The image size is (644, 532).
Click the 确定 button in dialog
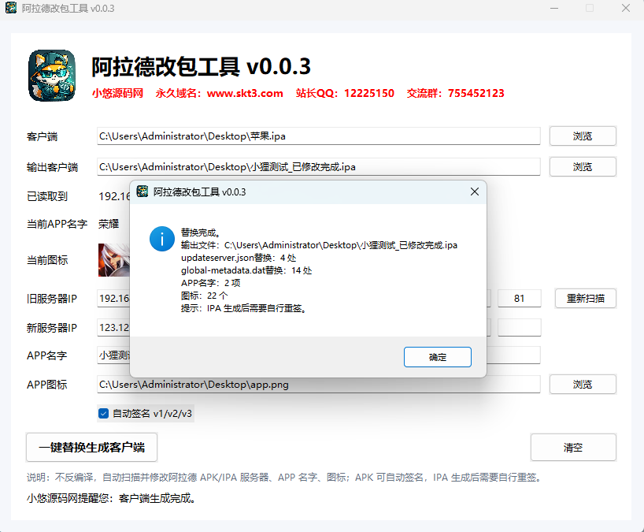(x=438, y=357)
